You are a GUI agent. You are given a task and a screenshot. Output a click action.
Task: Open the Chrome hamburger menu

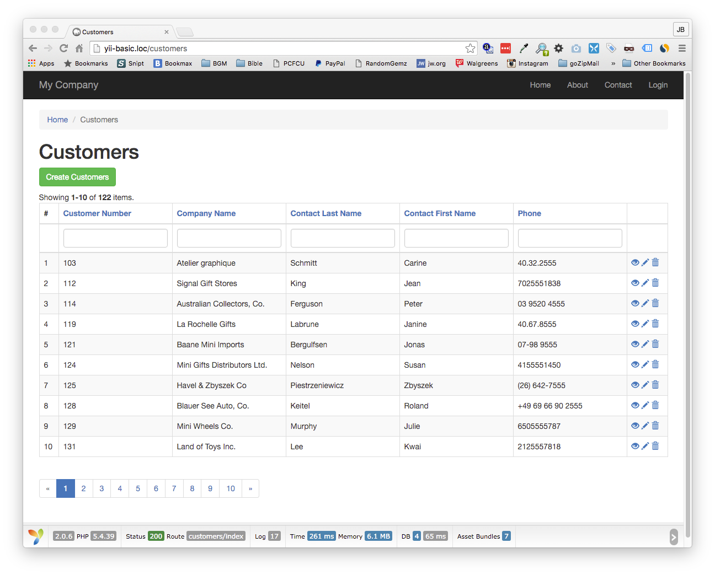[682, 49]
